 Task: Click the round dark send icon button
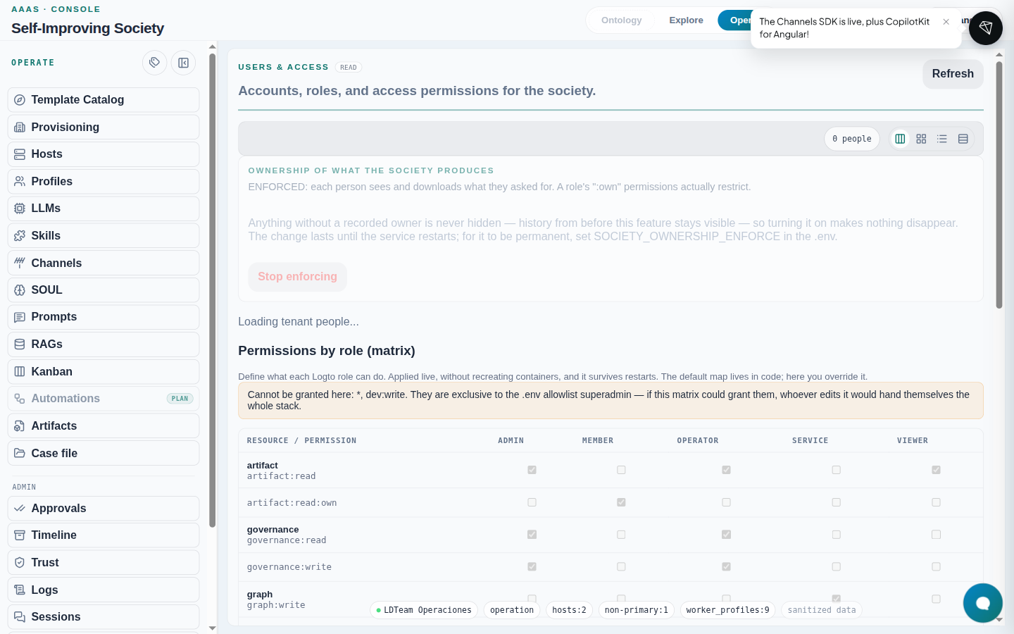pyautogui.click(x=986, y=28)
